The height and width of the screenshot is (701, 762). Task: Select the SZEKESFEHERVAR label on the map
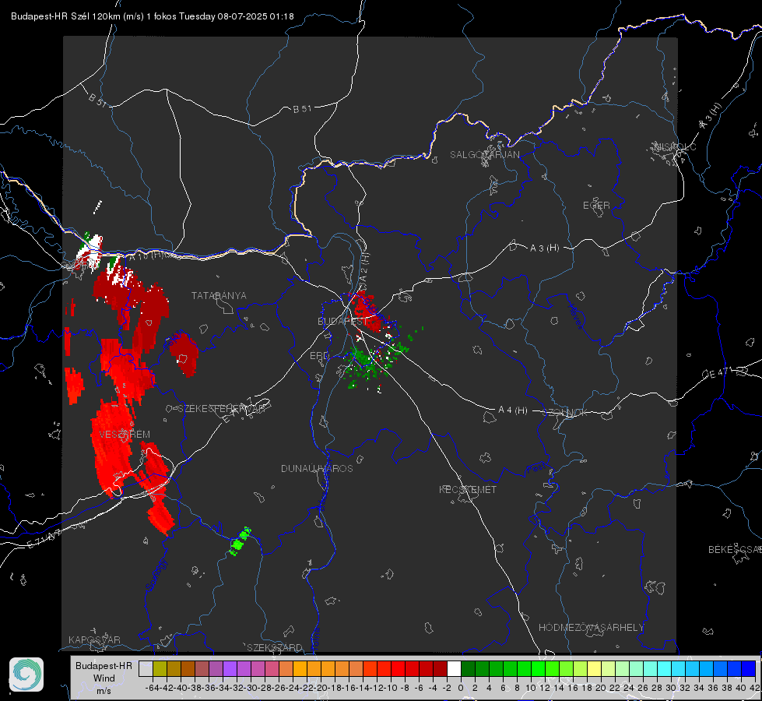pos(221,409)
